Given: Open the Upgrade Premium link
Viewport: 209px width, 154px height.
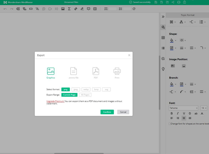Looking at the screenshot, I should pos(55,101).
